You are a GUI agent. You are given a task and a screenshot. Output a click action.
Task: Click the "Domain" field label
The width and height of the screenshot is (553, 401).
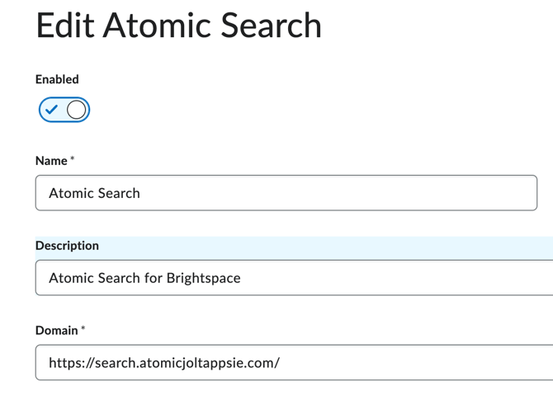[x=57, y=331]
